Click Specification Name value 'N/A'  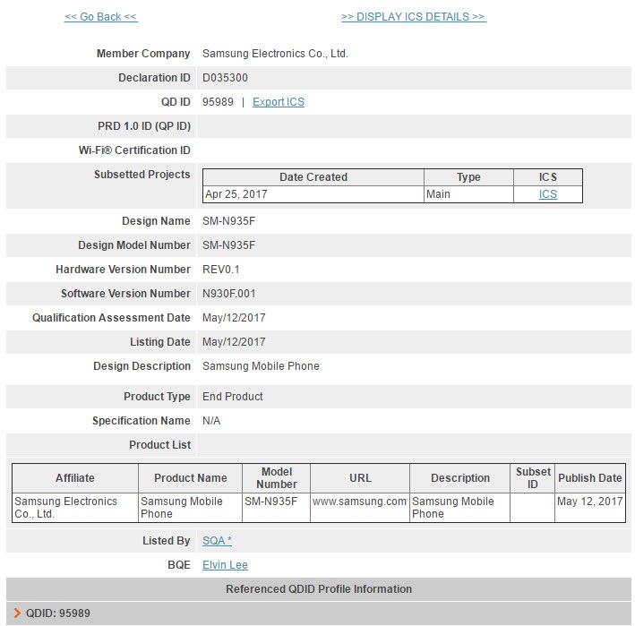211,421
